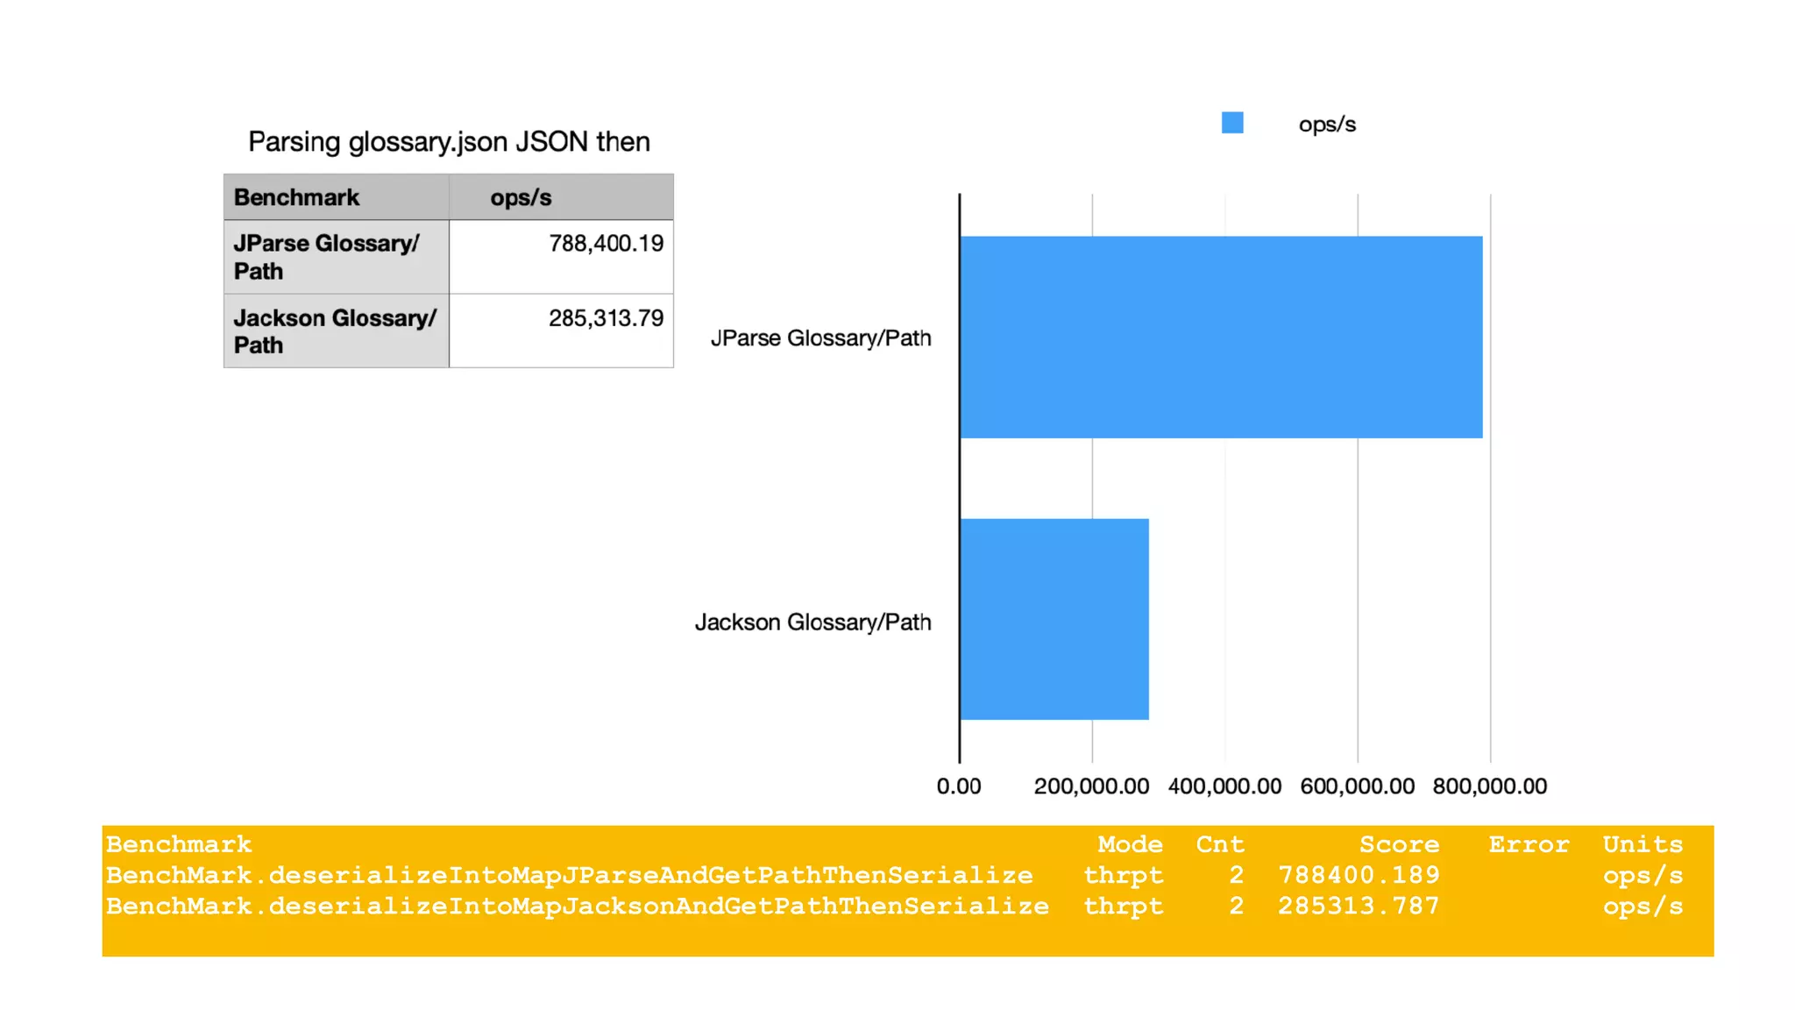This screenshot has height=1010, width=1795.
Task: Click the JParse Glossary/Path axis label
Action: [820, 338]
